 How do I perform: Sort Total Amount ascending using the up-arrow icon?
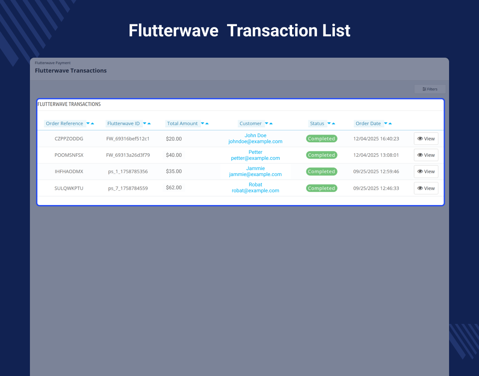coord(207,123)
